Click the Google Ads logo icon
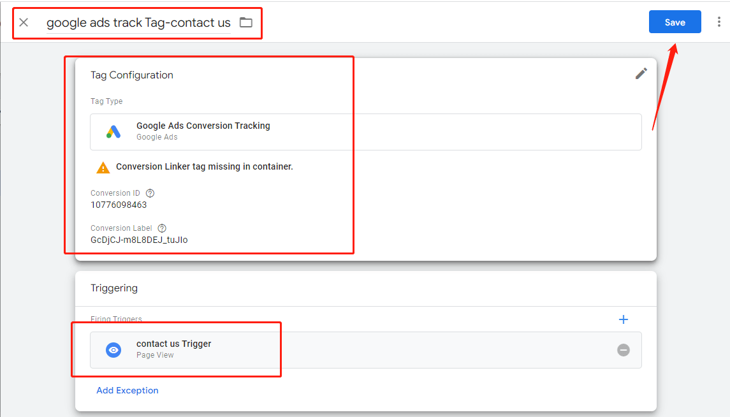The height and width of the screenshot is (417, 730). (113, 132)
